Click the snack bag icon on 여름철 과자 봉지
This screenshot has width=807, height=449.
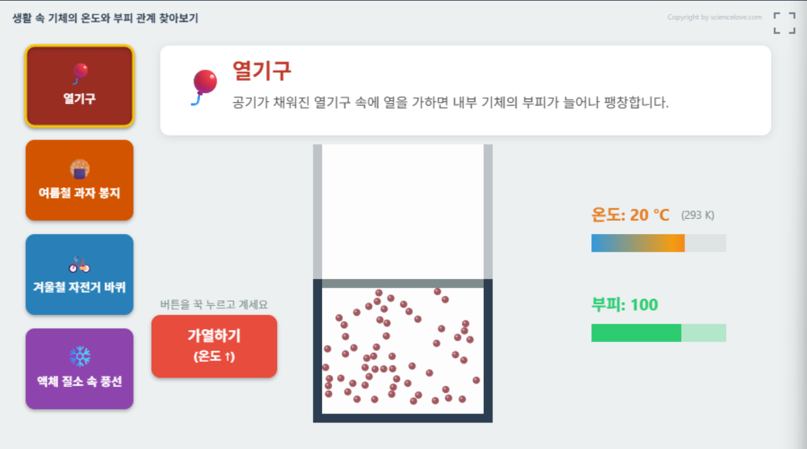tap(80, 169)
